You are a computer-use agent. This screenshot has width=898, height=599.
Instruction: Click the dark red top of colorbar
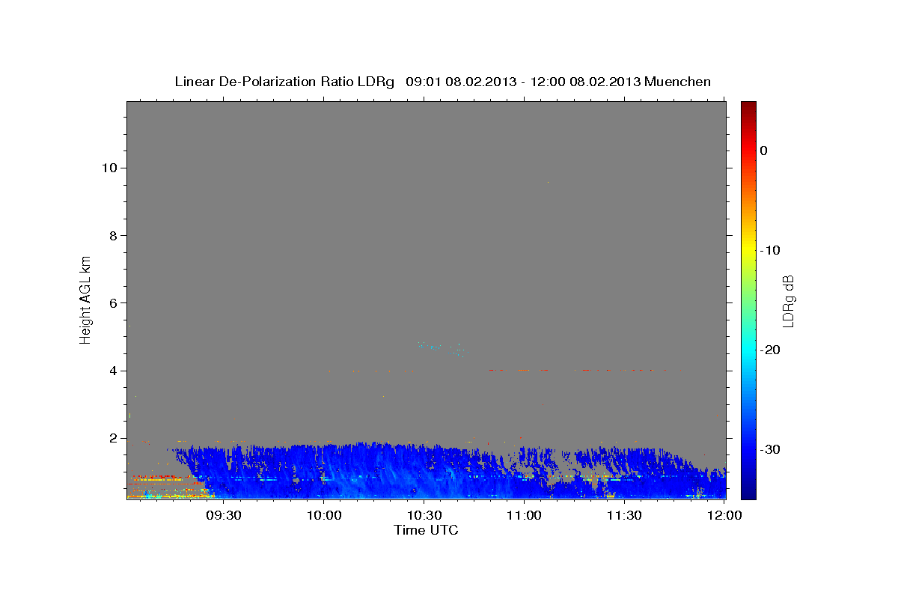[x=748, y=109]
